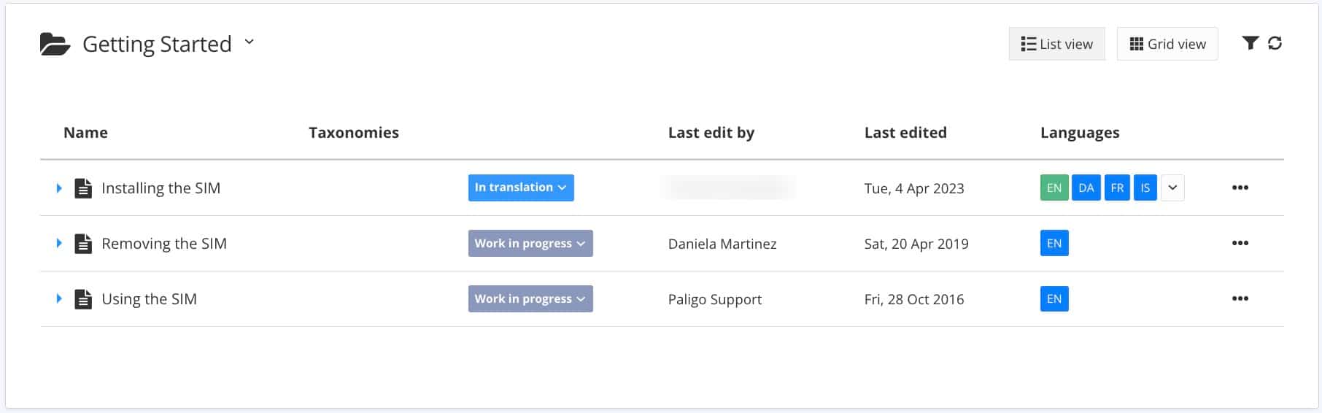Screen dimensions: 1322x413
Task: Open the three-dot menu for Using the SIM
Action: click(1240, 298)
